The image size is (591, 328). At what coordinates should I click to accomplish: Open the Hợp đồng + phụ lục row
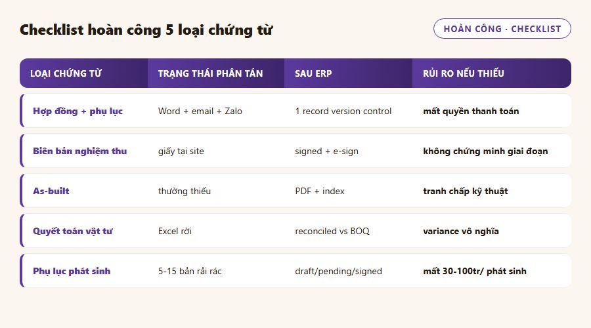pyautogui.click(x=295, y=111)
